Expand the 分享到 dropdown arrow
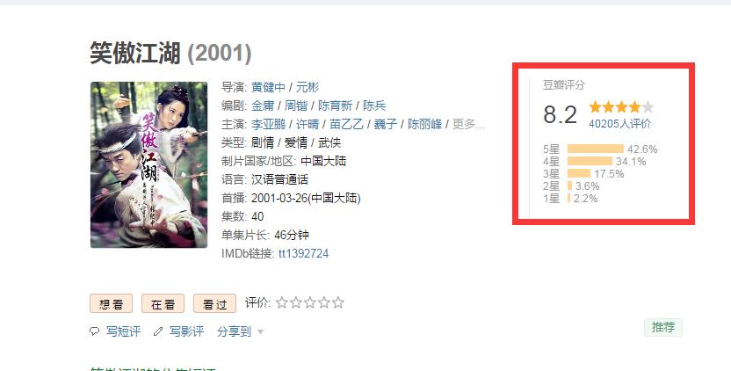Viewport: 731px width, 371px height. tap(260, 331)
